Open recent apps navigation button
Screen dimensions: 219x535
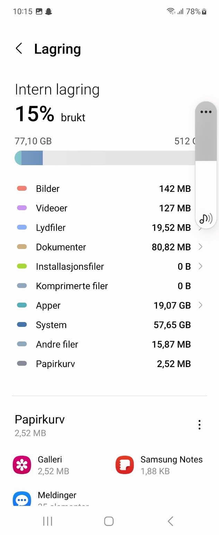(x=47, y=521)
